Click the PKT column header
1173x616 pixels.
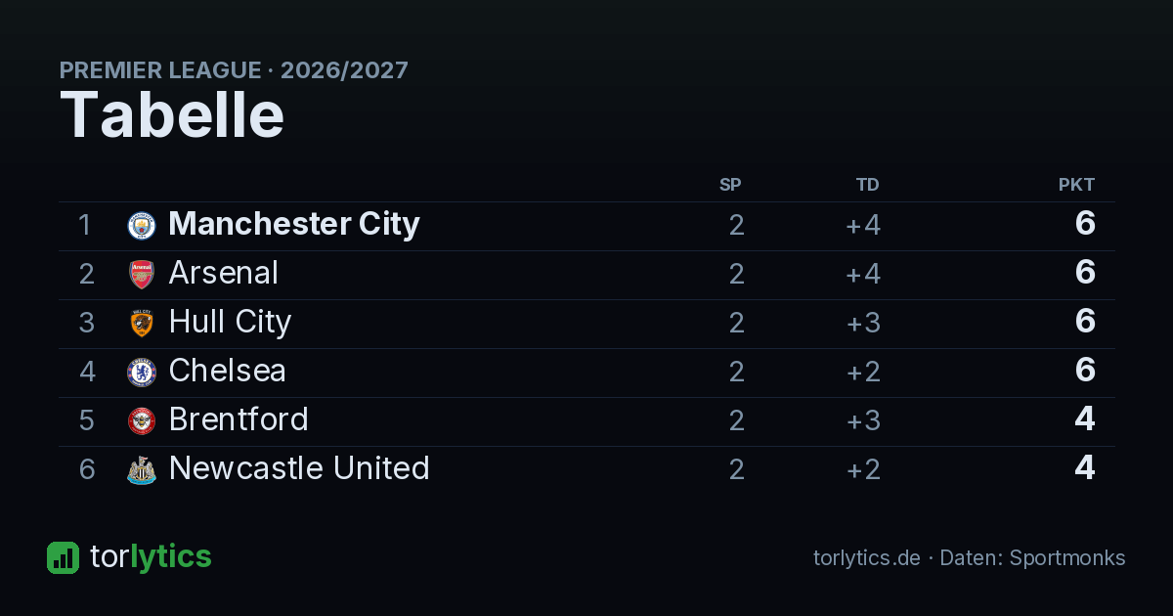click(1077, 185)
